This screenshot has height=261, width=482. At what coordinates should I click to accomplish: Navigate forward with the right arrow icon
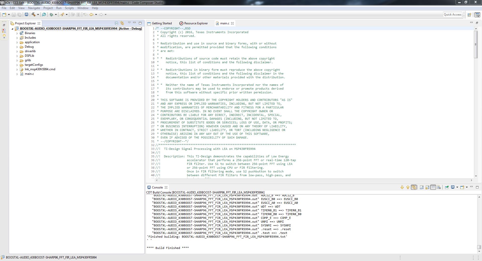tap(101, 15)
